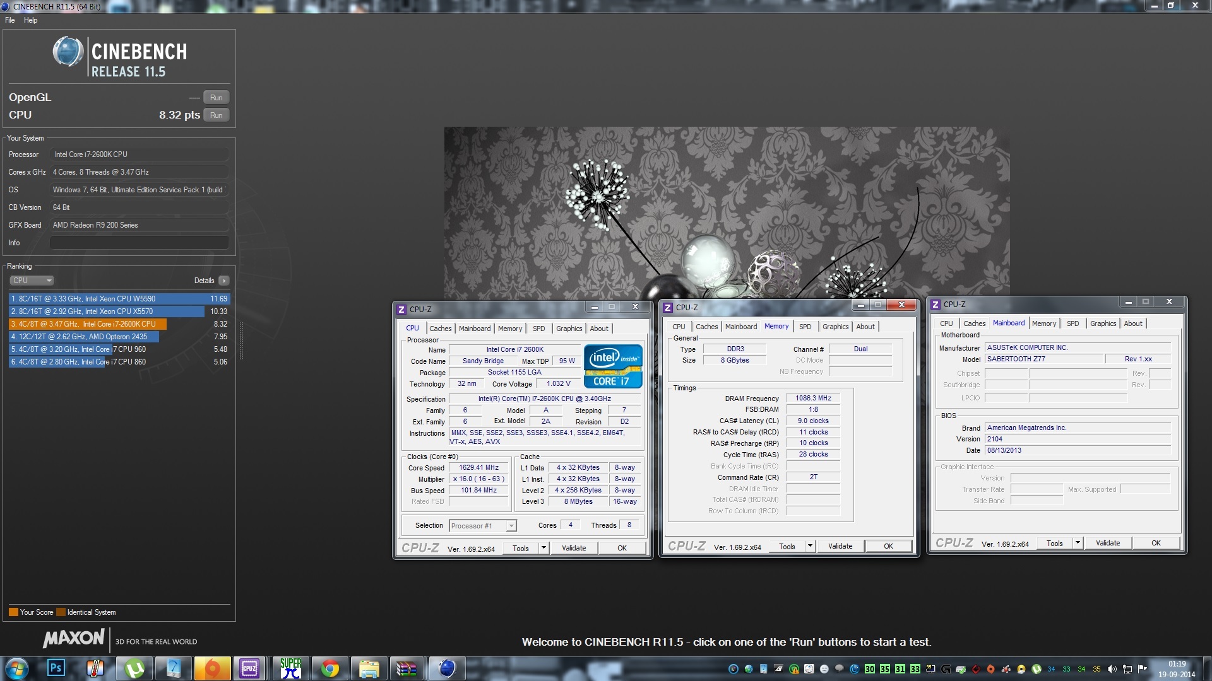The height and width of the screenshot is (681, 1212).
Task: Select Graphics tab in Mainboard window
Action: (1103, 323)
